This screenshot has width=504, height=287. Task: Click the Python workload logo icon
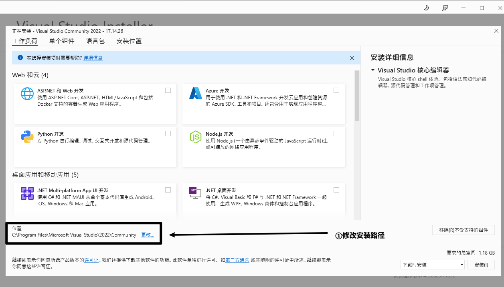[27, 137]
